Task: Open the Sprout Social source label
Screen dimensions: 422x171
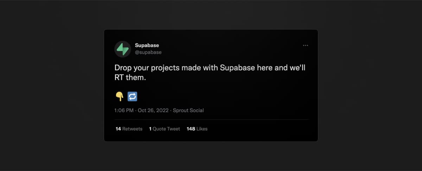Action: [188, 110]
